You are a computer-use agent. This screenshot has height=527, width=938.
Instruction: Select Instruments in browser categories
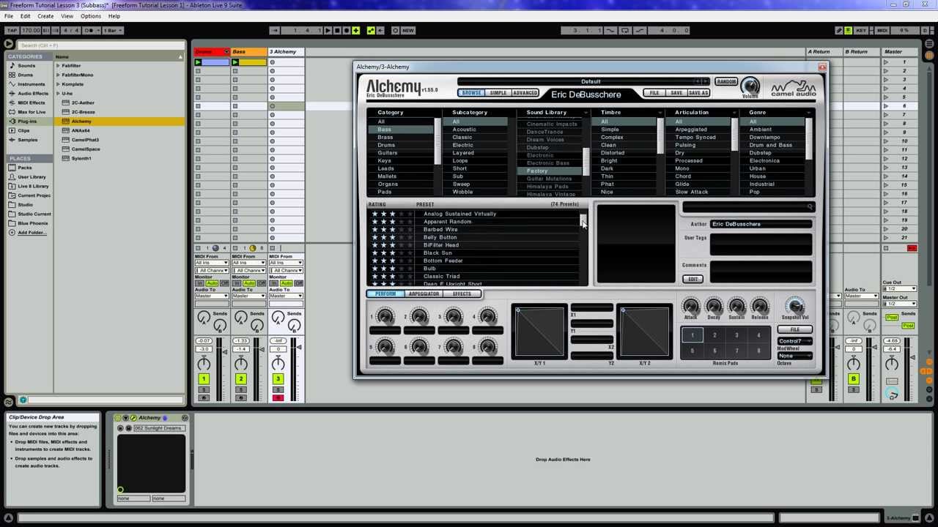point(32,84)
